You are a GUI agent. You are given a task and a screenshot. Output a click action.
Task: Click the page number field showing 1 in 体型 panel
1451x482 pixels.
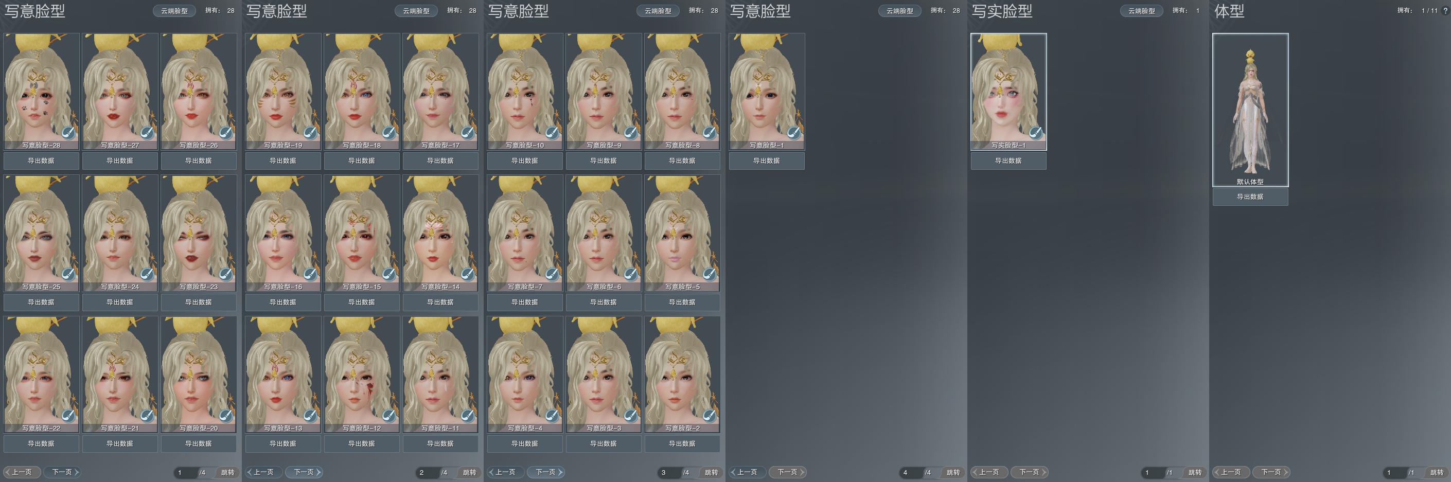[1393, 472]
